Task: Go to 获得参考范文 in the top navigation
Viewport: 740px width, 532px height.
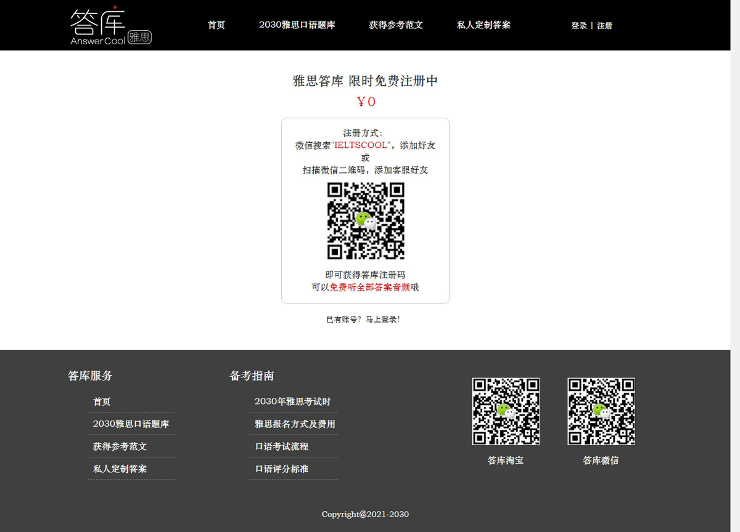Action: [x=396, y=25]
